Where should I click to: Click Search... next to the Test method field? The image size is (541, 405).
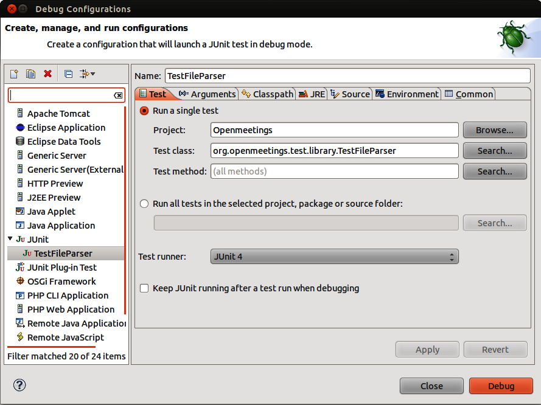tap(495, 171)
